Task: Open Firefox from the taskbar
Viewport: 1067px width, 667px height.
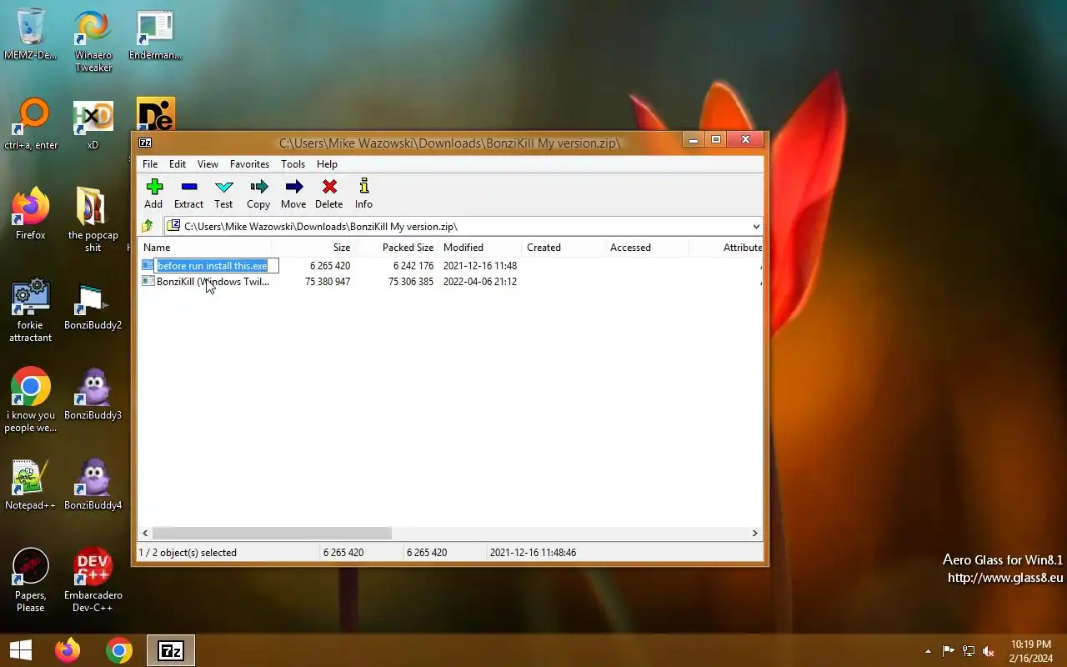Action: coord(68,650)
